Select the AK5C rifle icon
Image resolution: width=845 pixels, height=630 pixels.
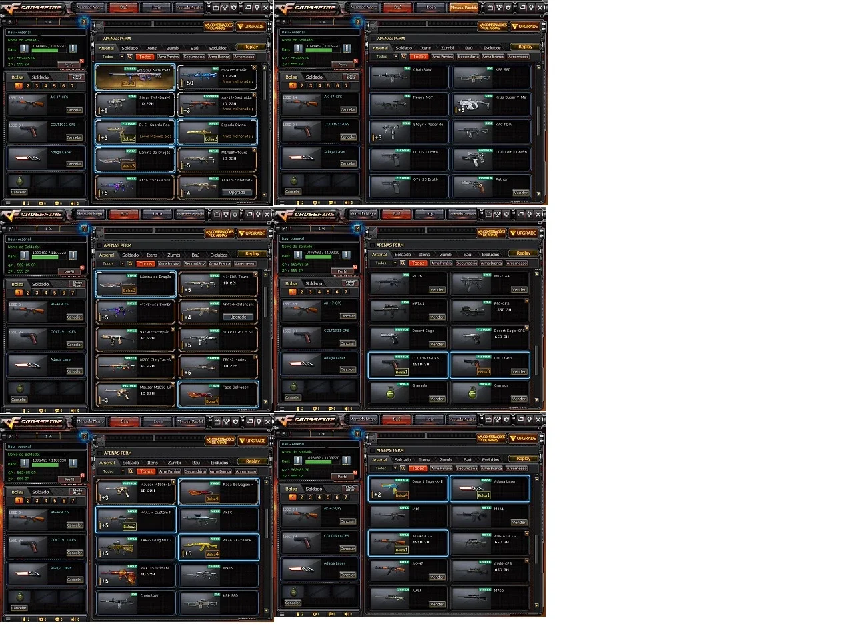click(x=200, y=519)
